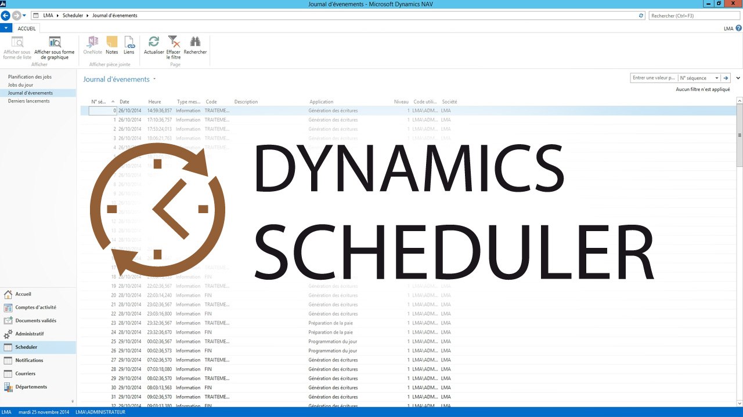Viewport: 743px width, 417px height.
Task: Sort by the N° sé... column header
Action: (x=102, y=101)
